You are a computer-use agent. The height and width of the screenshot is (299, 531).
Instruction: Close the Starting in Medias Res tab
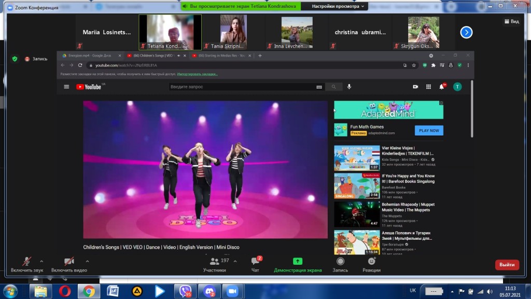pyautogui.click(x=249, y=56)
